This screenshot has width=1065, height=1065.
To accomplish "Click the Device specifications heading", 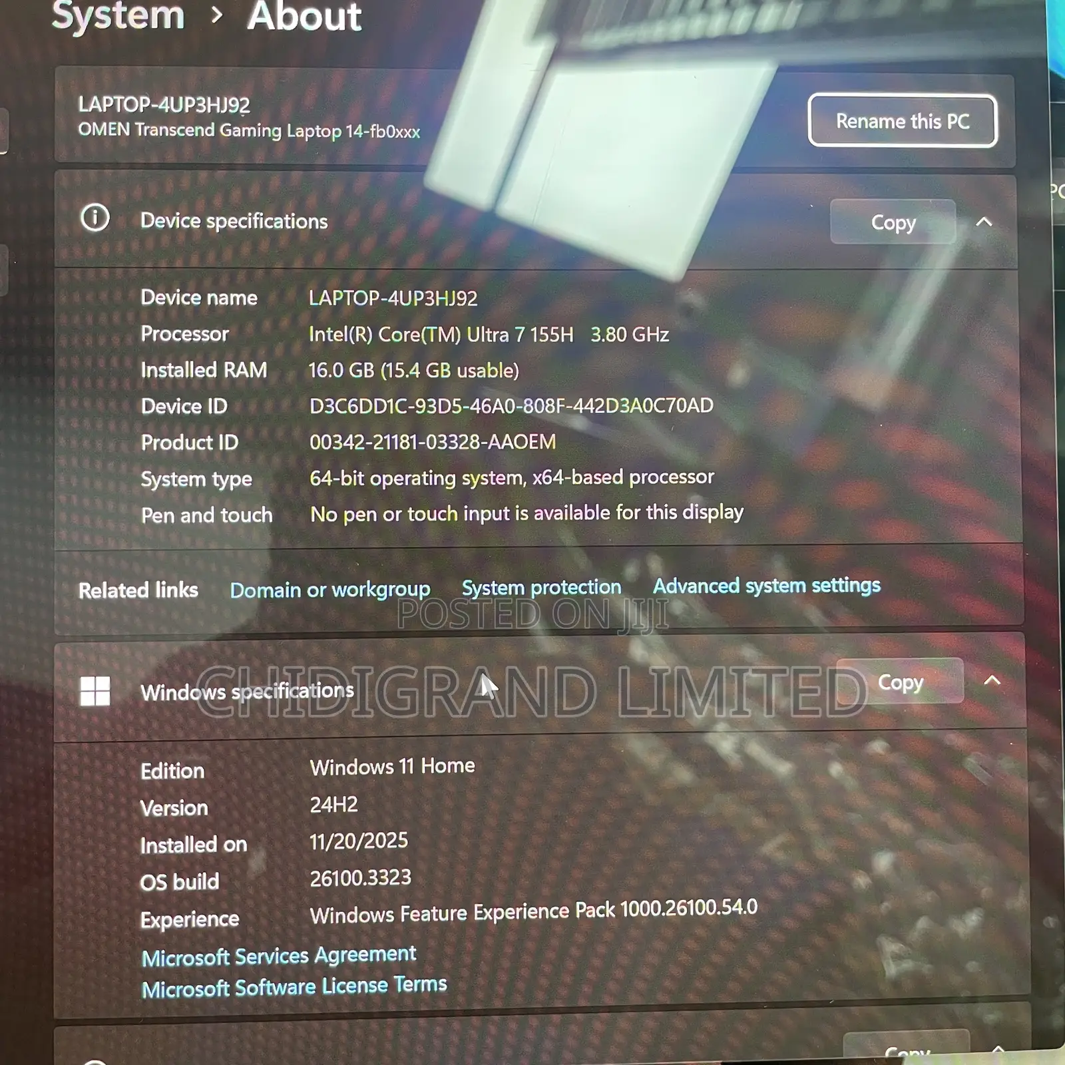I will coord(234,221).
